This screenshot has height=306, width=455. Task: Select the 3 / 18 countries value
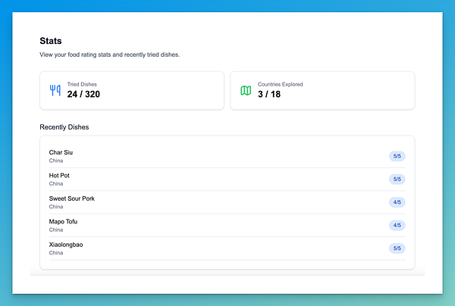269,94
